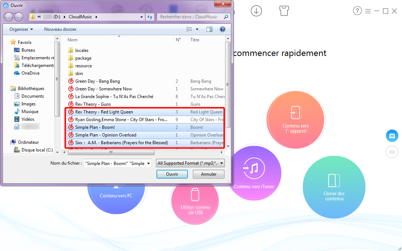Select Sixx: A.M. - Barbarians file
Image resolution: width=402 pixels, height=251 pixels.
(145, 143)
